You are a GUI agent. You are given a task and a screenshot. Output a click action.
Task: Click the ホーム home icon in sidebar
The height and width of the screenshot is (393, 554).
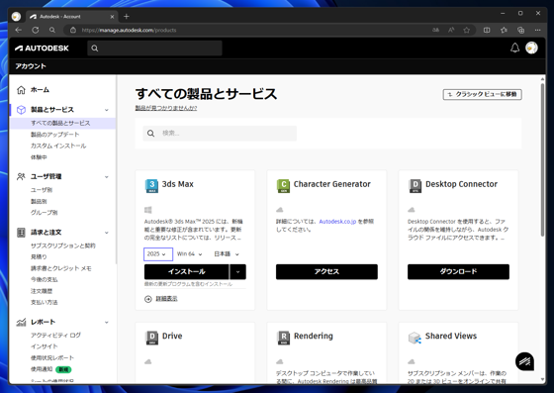tap(21, 90)
